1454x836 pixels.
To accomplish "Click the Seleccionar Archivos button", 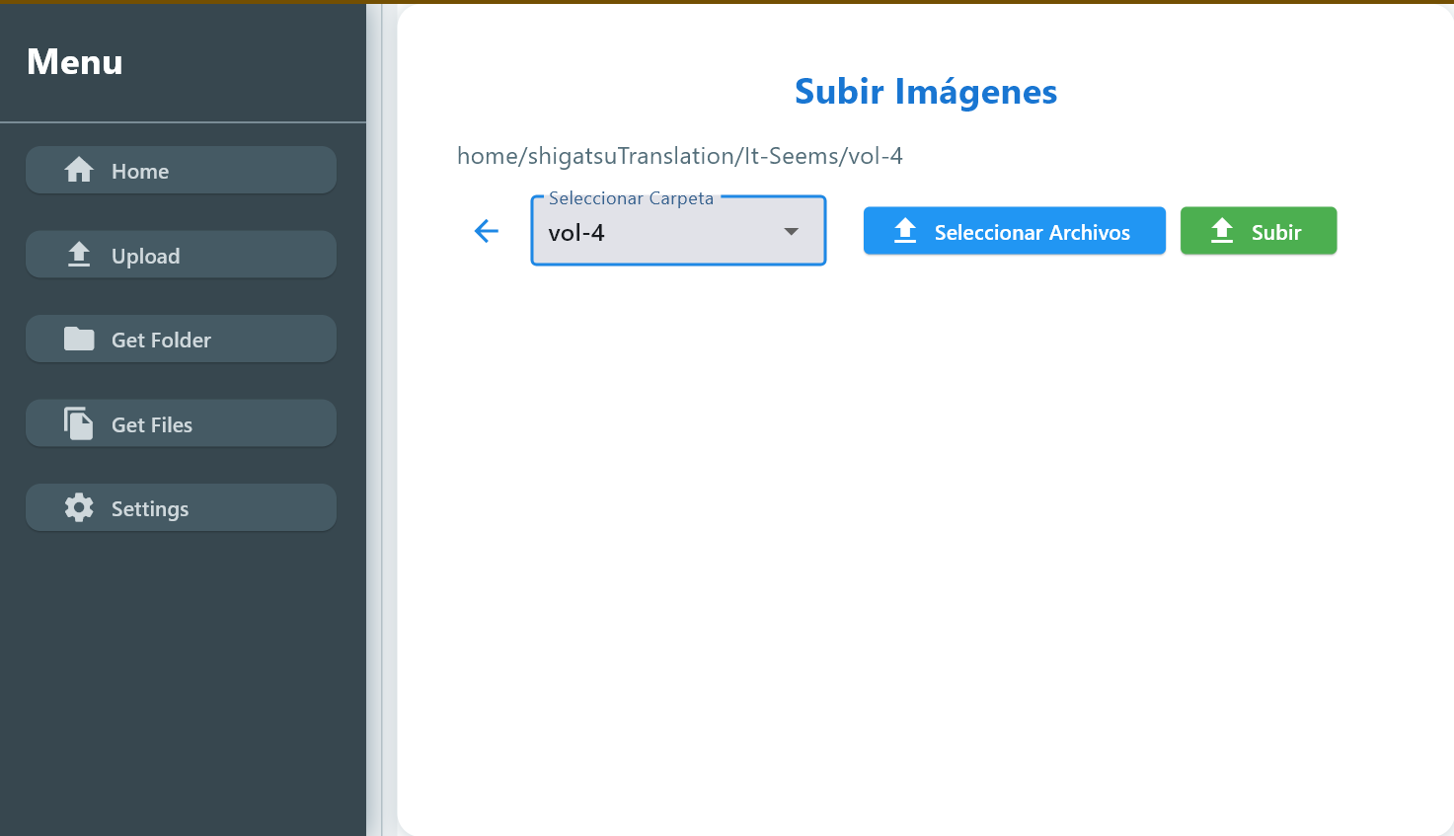I will pos(1015,231).
